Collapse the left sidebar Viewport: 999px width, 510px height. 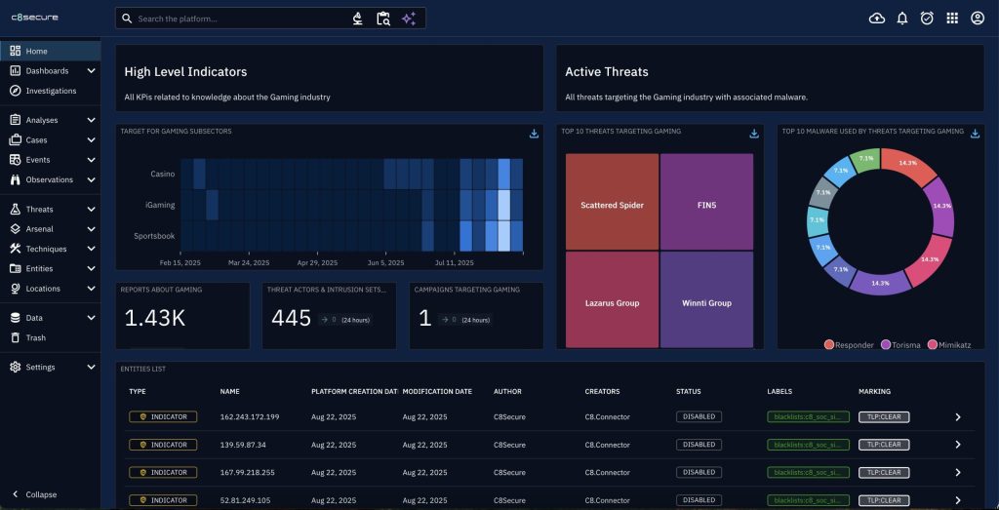coord(34,494)
